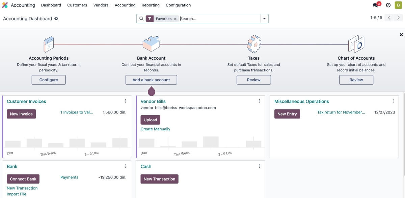Go to next page arrow

(x=398, y=18)
